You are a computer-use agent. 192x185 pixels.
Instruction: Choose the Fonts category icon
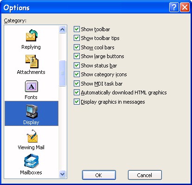tap(32, 86)
